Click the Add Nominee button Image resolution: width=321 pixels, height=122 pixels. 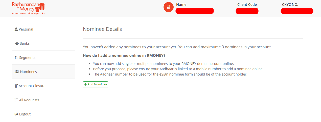click(96, 84)
